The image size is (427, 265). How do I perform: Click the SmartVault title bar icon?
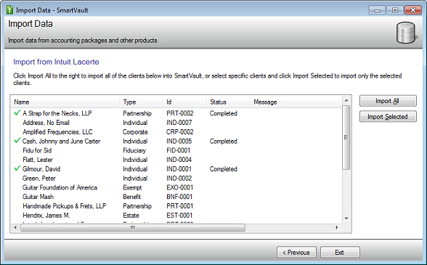coord(10,10)
